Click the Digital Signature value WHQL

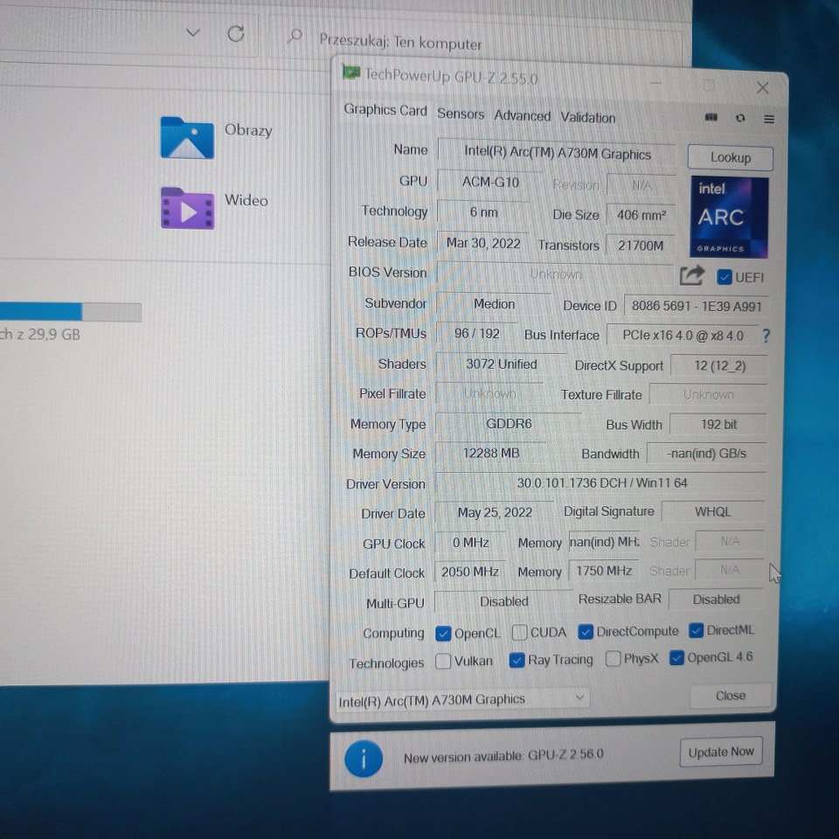[713, 512]
